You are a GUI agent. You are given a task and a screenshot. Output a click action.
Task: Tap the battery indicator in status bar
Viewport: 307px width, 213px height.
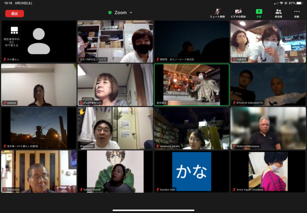(299, 3)
